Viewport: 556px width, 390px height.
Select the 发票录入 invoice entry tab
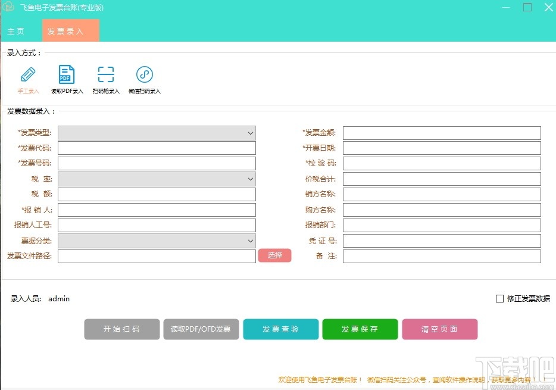[x=70, y=30]
